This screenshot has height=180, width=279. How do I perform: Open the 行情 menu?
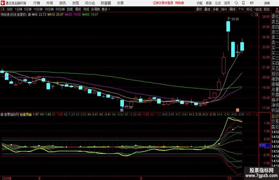point(37,3)
